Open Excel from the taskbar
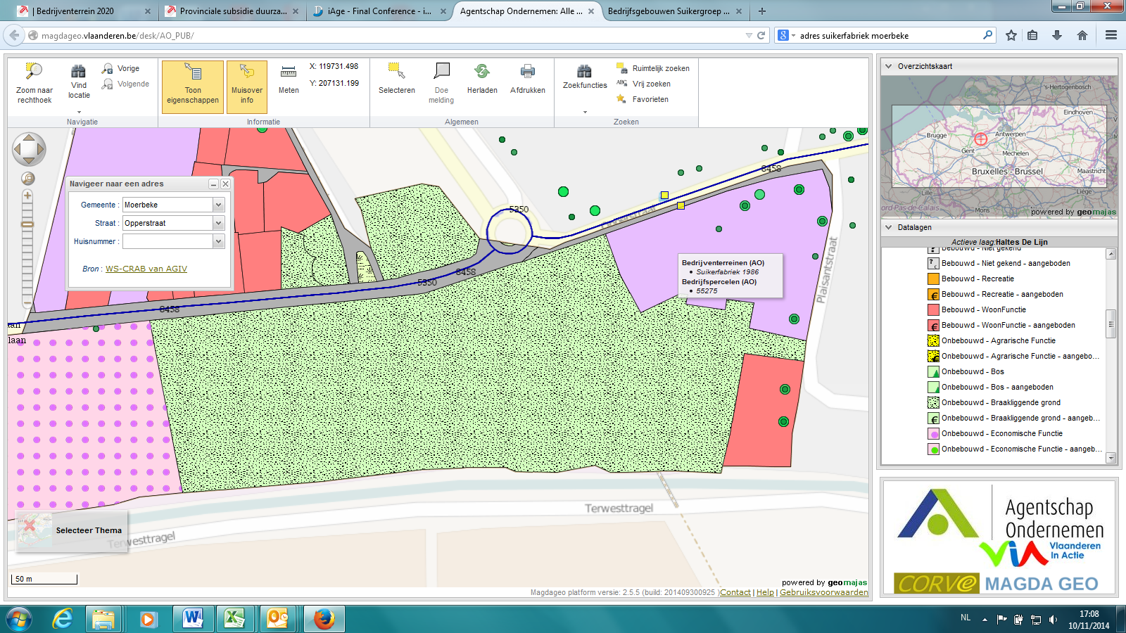 235,619
